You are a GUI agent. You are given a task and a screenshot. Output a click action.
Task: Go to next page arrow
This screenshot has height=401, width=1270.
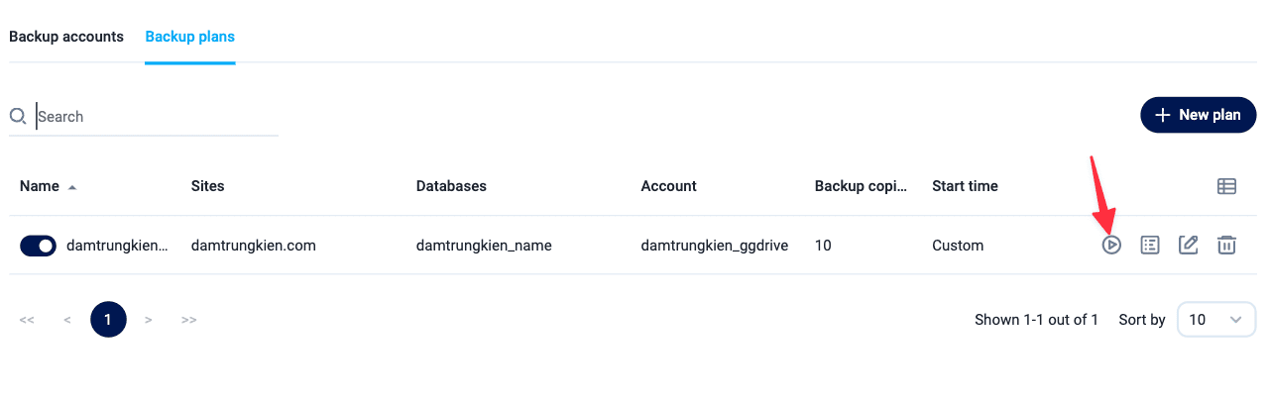[149, 320]
